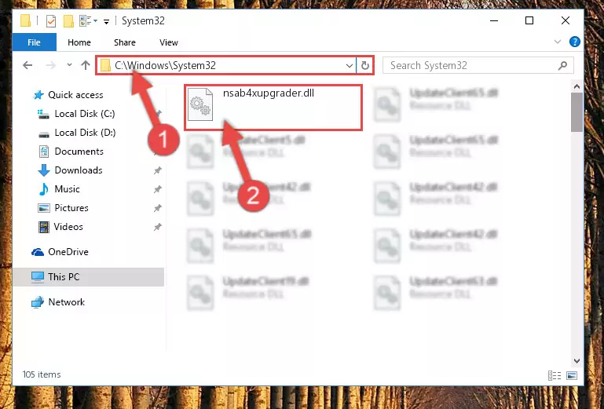604x409 pixels.
Task: Refresh the System32 folder view
Action: tap(364, 65)
